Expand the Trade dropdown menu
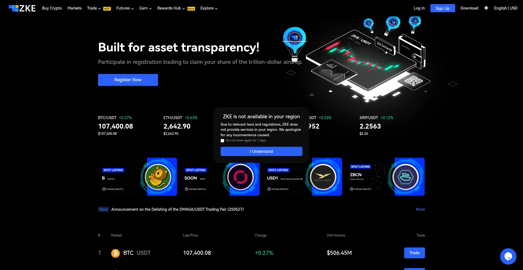This screenshot has width=523, height=270. [x=94, y=8]
